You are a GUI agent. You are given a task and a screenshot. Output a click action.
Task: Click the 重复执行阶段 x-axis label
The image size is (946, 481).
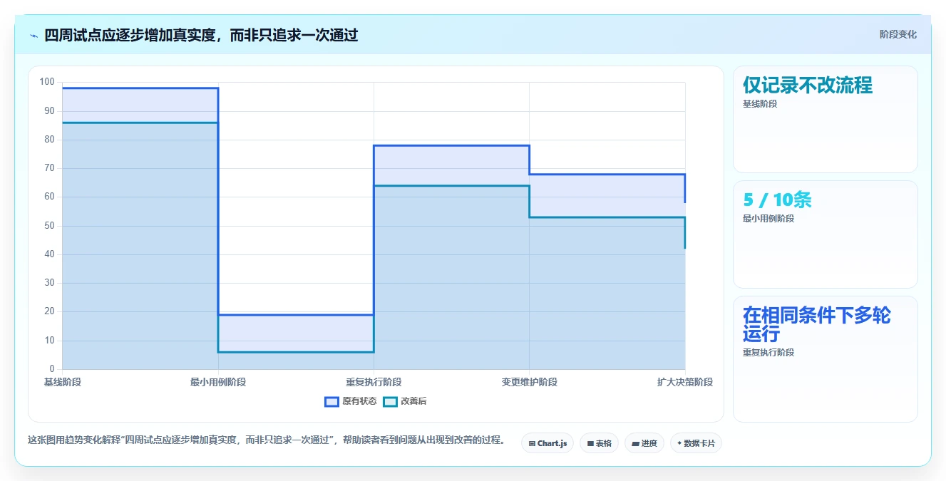pyautogui.click(x=374, y=382)
